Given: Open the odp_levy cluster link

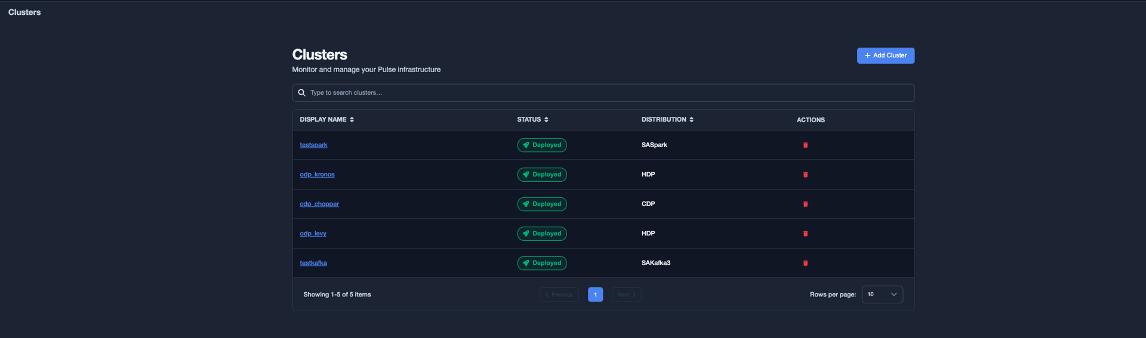Looking at the screenshot, I should (313, 234).
